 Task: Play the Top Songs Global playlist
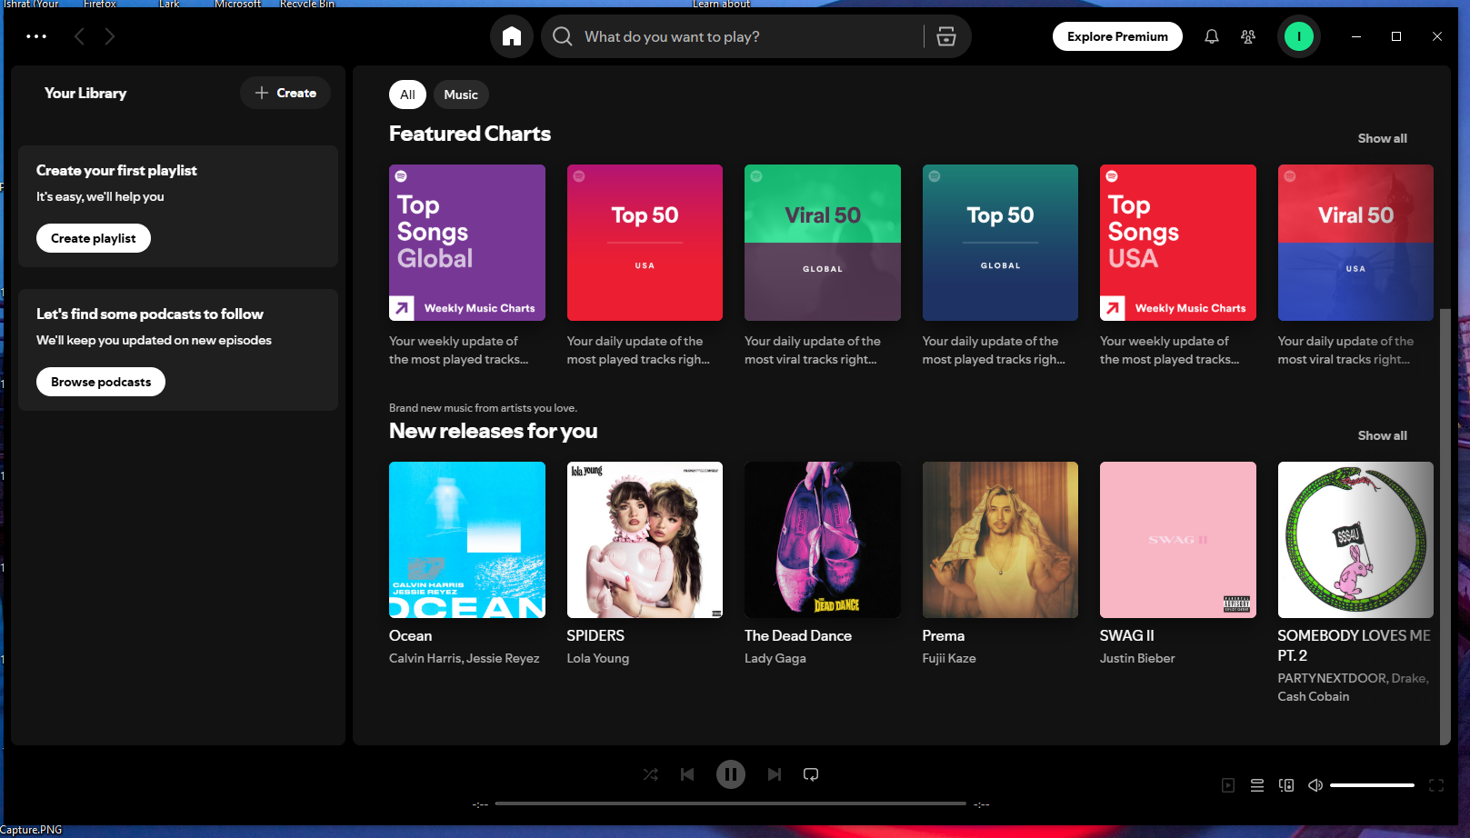pos(466,243)
